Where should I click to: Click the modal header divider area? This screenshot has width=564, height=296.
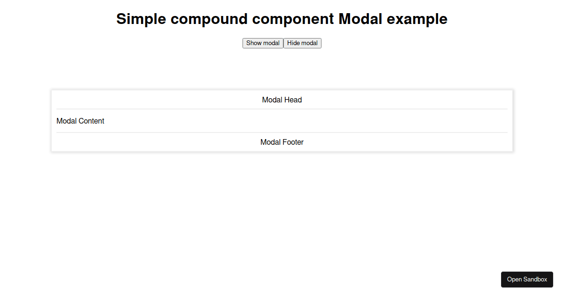click(x=282, y=109)
